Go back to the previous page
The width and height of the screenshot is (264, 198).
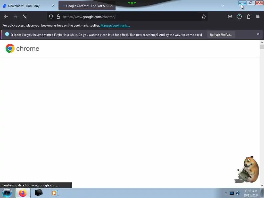6,17
